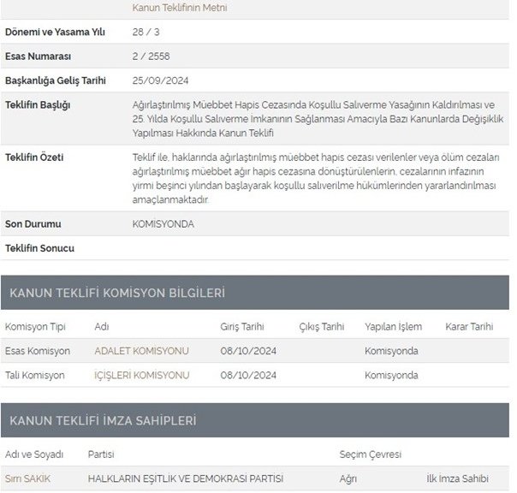
Task: Select the Yapılan İşlem column header
Action: [x=394, y=327]
